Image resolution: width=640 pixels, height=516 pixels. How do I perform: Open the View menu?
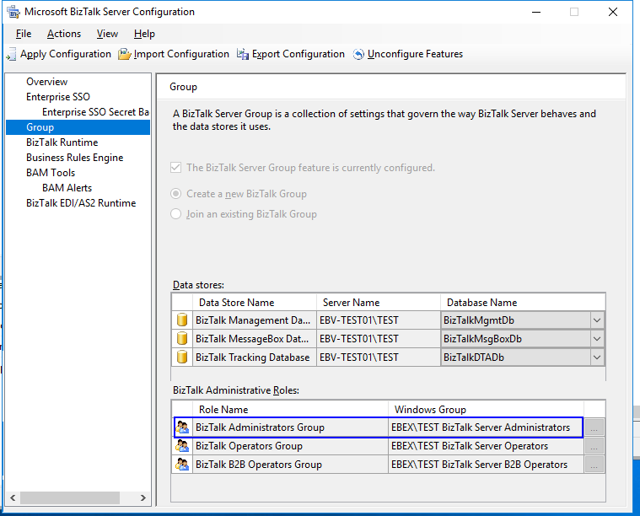(107, 34)
